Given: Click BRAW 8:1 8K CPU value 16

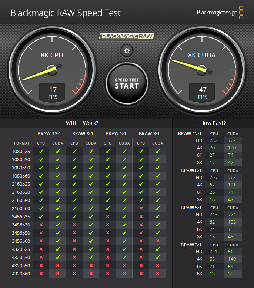Looking at the screenshot, I should (212, 200).
